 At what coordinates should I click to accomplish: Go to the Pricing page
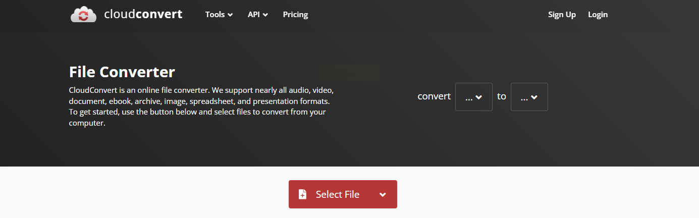(x=295, y=15)
